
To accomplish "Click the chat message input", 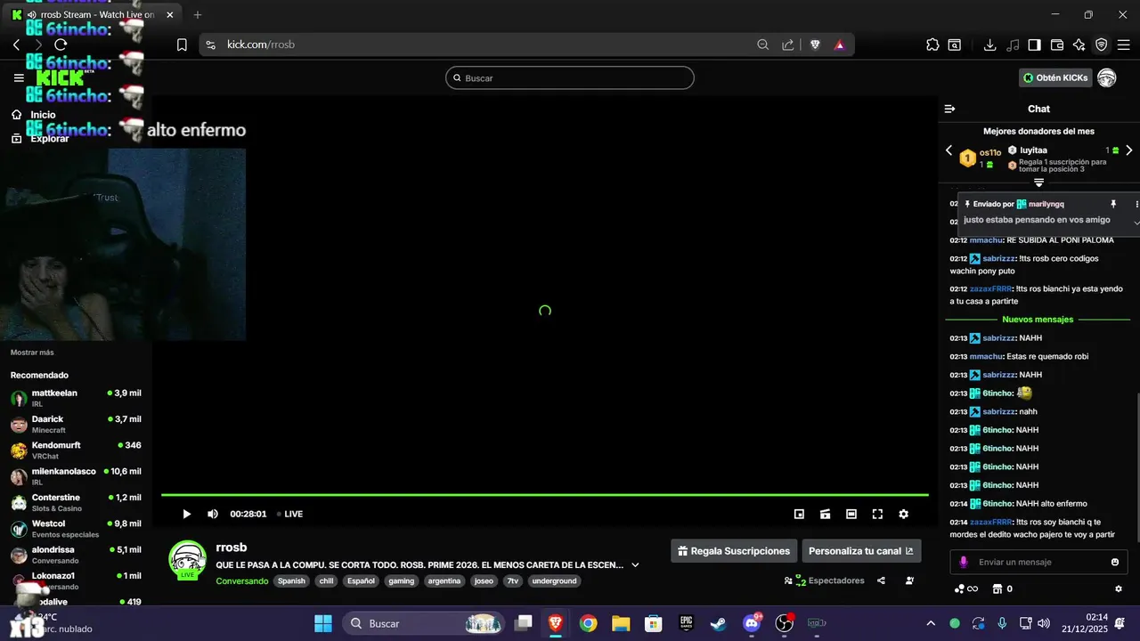I will tap(1038, 562).
